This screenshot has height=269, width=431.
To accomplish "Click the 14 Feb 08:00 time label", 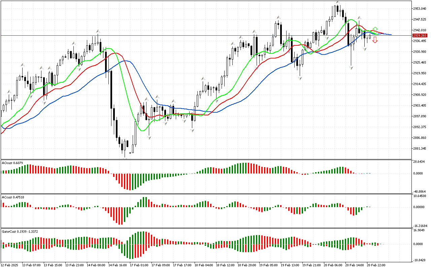I will (96, 265).
